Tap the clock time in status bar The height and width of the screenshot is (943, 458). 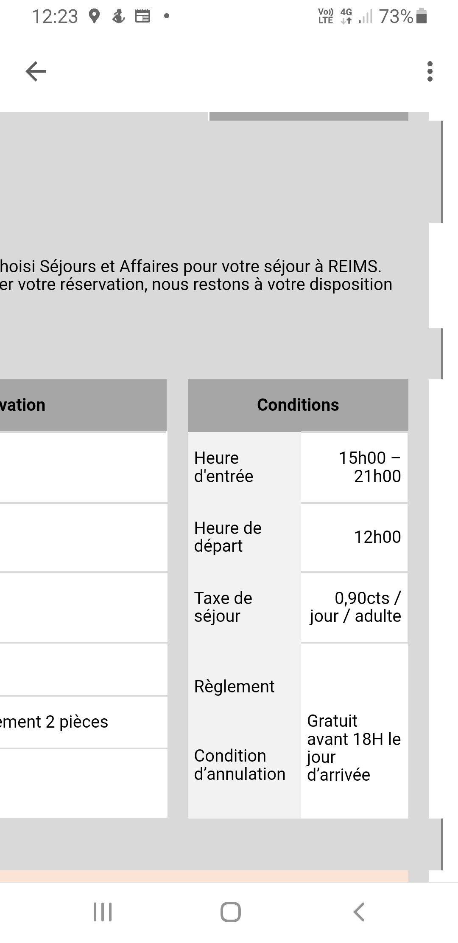55,17
